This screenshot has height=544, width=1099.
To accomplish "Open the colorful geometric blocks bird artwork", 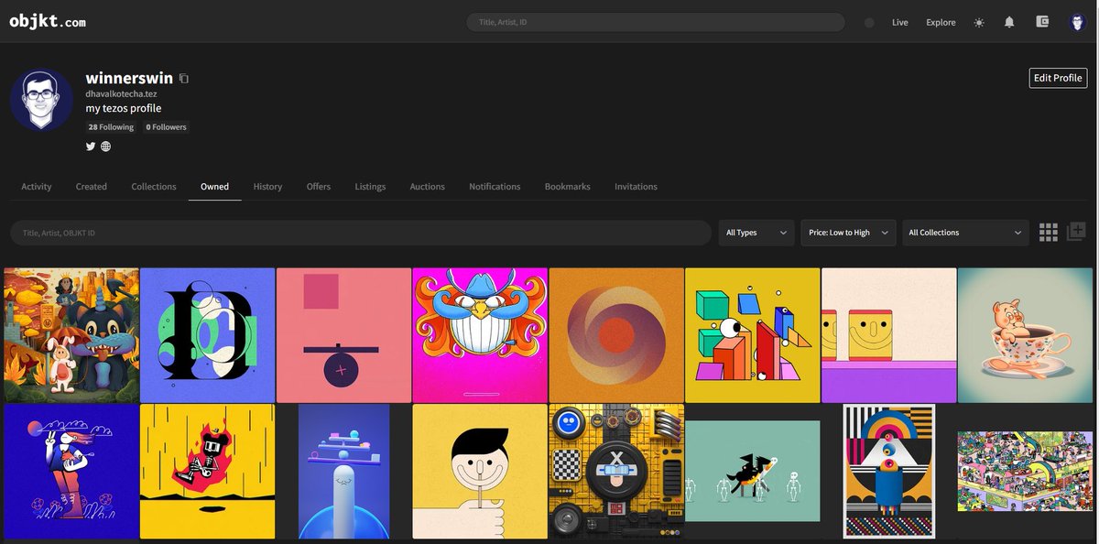I will tap(753, 335).
